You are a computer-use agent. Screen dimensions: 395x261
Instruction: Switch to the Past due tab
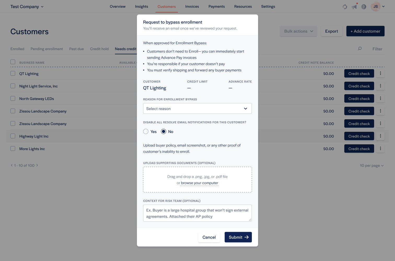76,49
